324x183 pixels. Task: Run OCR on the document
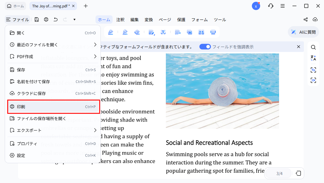178,32
